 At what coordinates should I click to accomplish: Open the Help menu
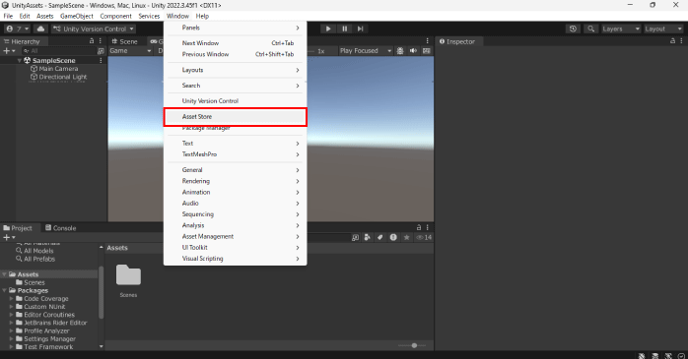click(202, 16)
